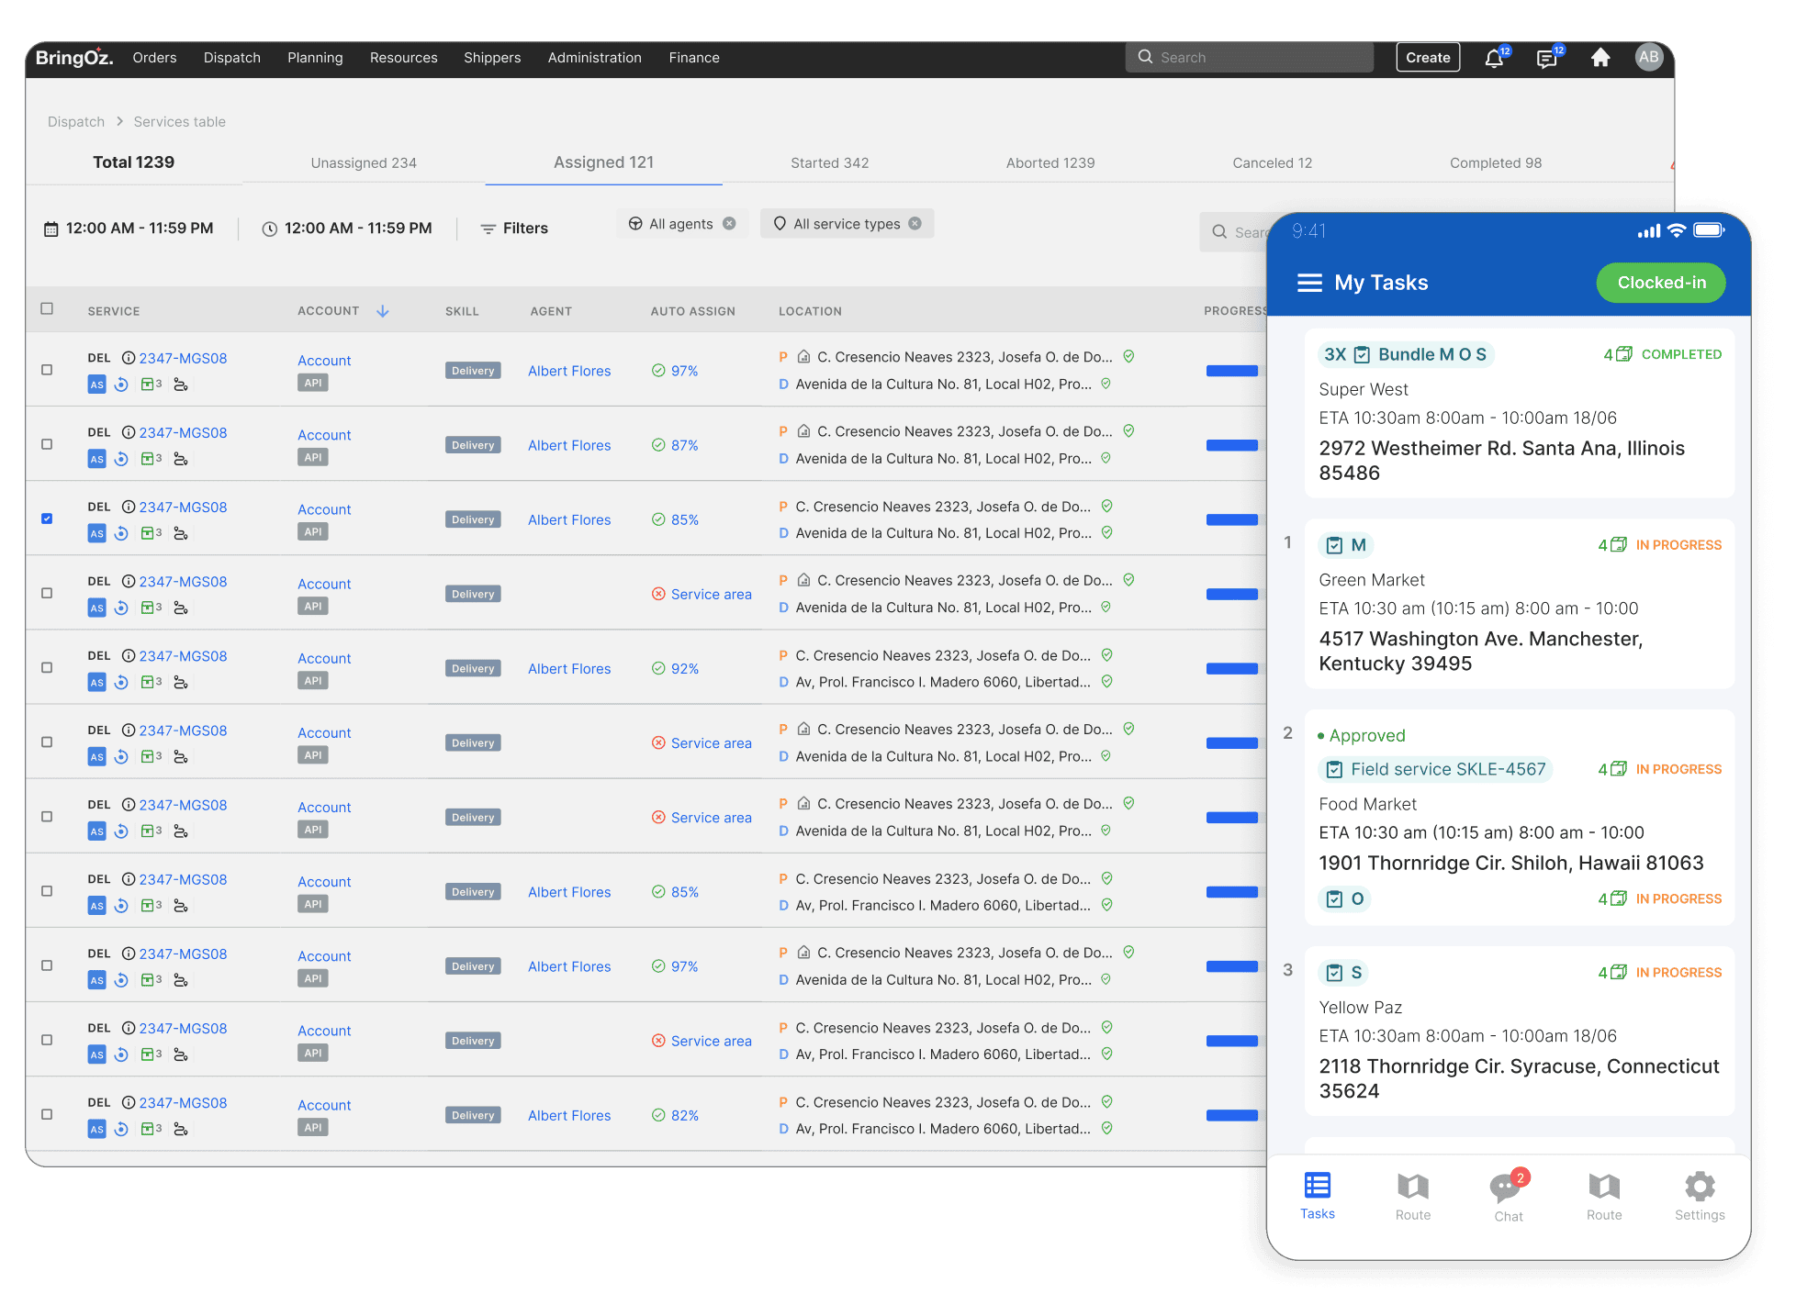Check the box for the 92% row
1796x1294 pixels.
coord(47,667)
